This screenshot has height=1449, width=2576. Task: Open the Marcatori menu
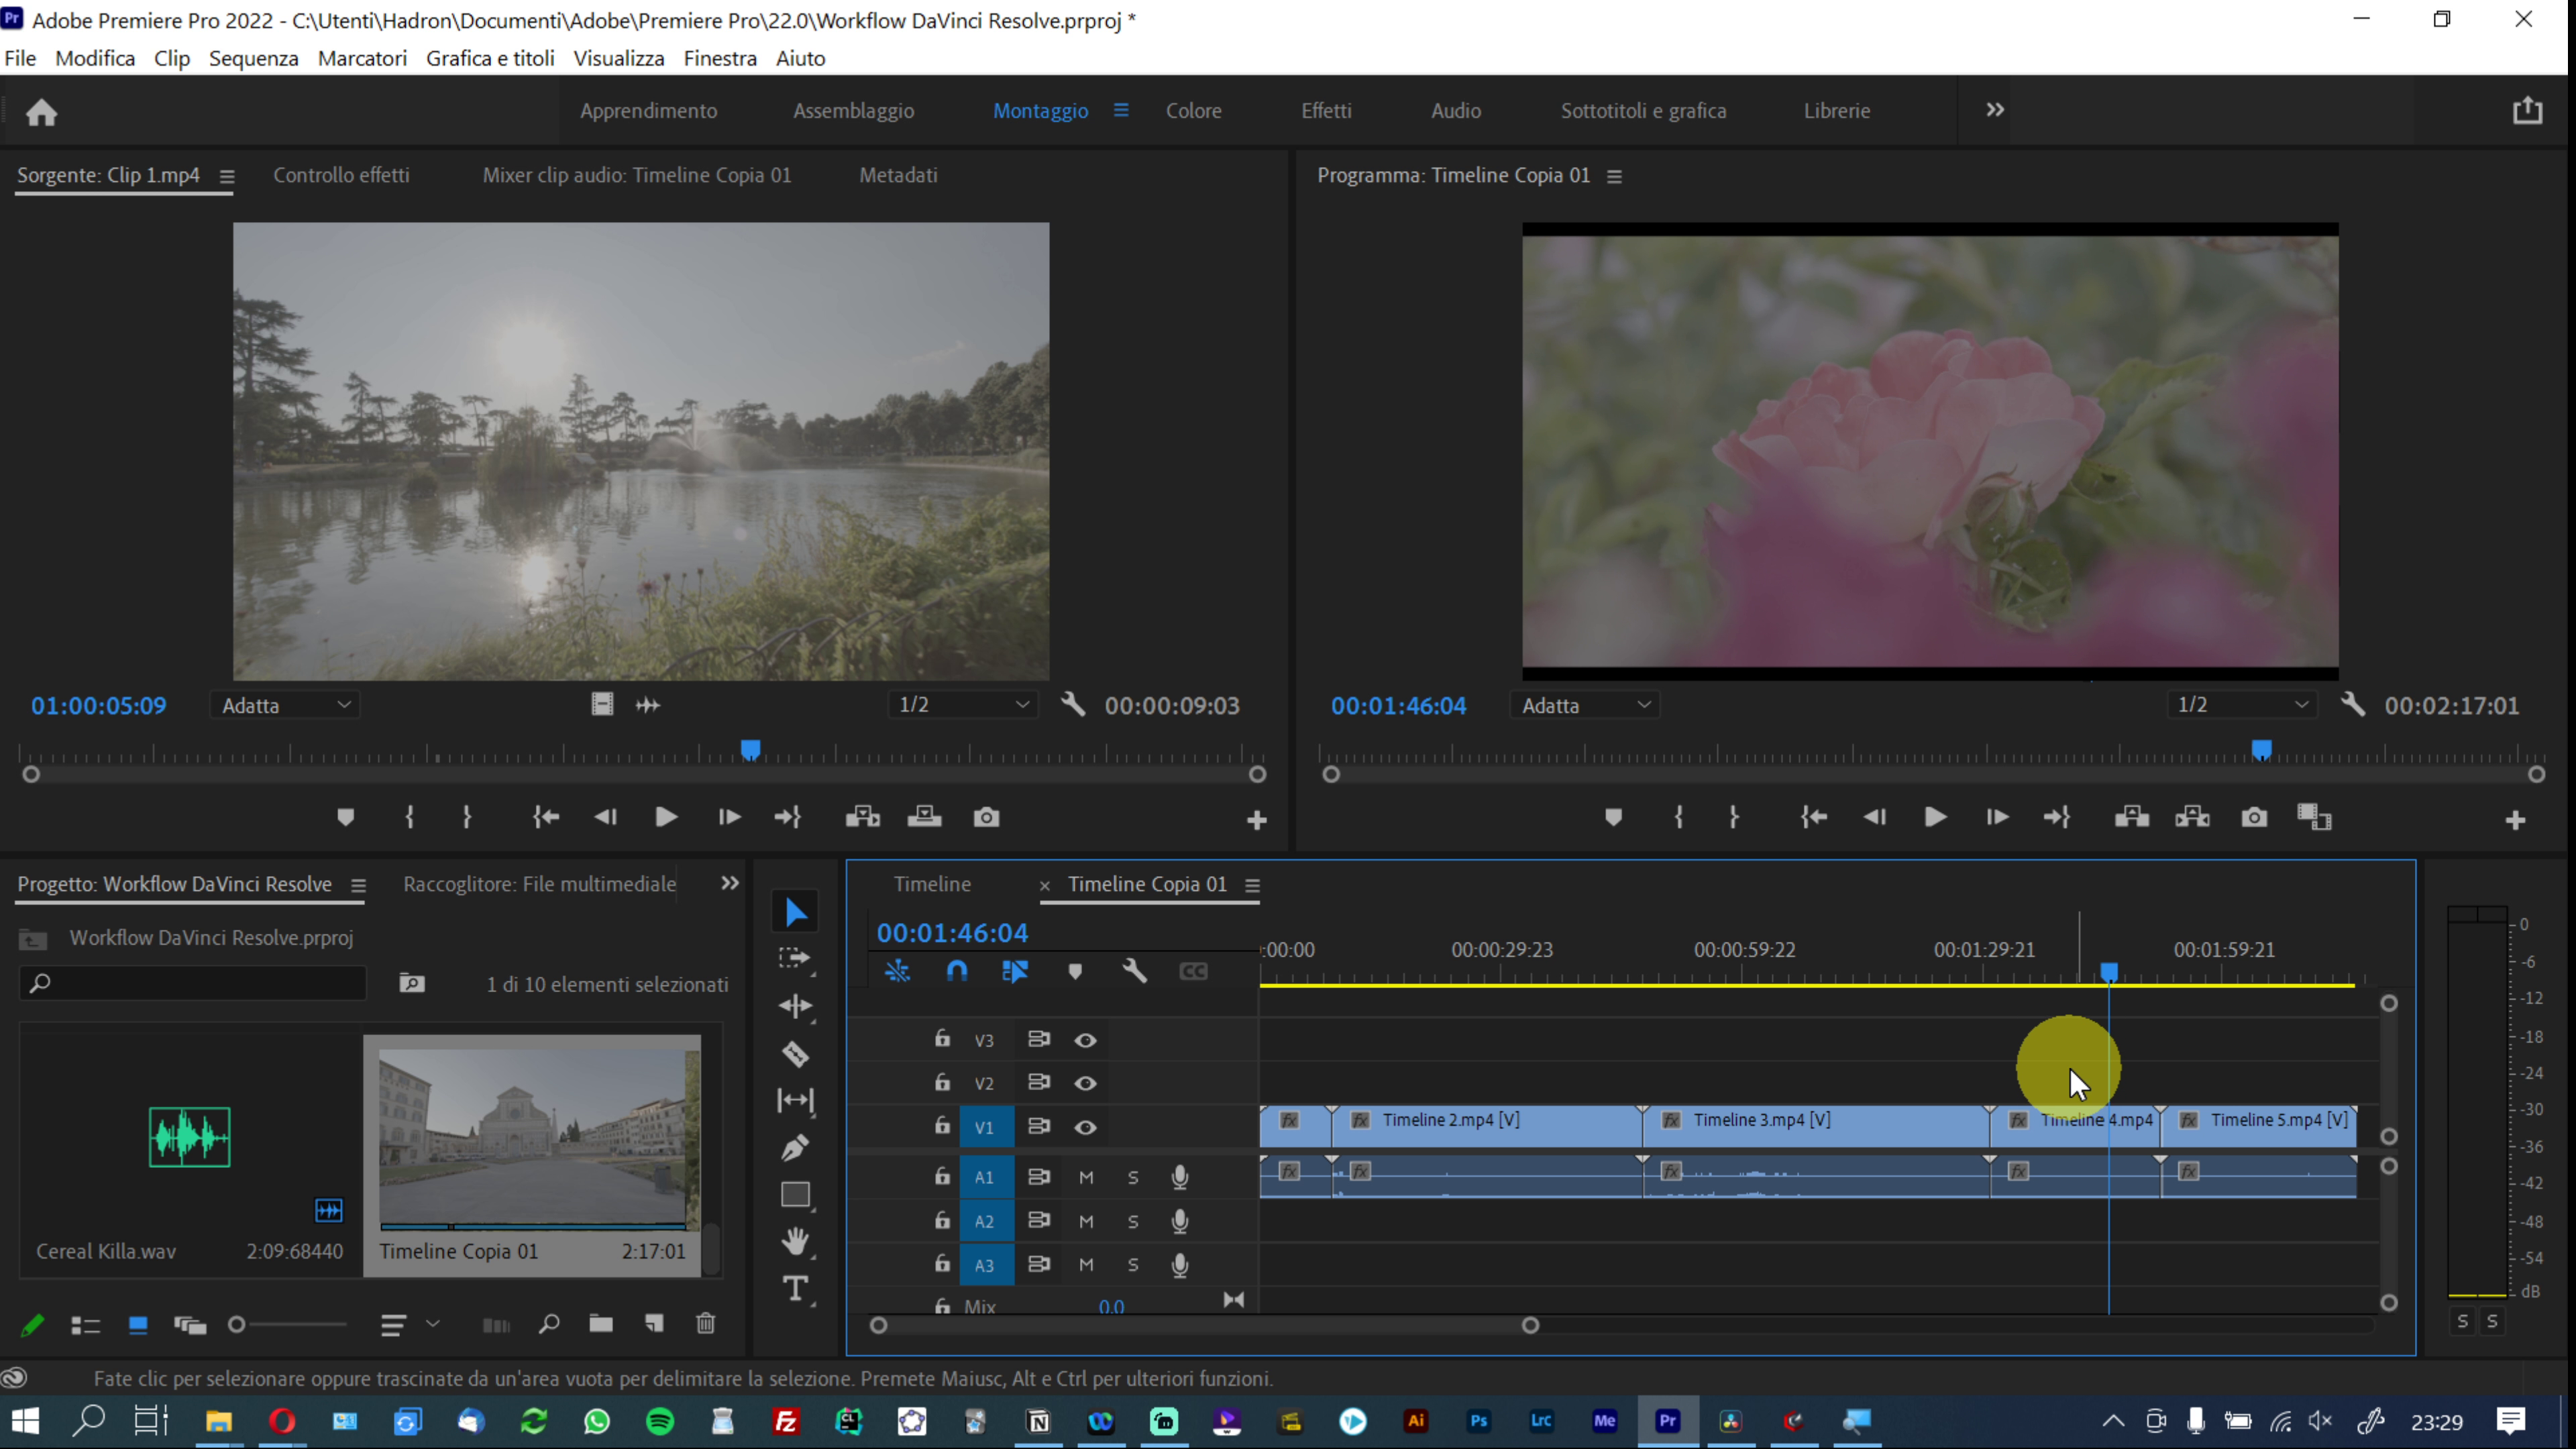click(x=362, y=58)
